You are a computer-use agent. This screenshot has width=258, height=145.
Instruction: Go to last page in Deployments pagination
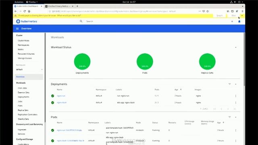[x=235, y=109]
